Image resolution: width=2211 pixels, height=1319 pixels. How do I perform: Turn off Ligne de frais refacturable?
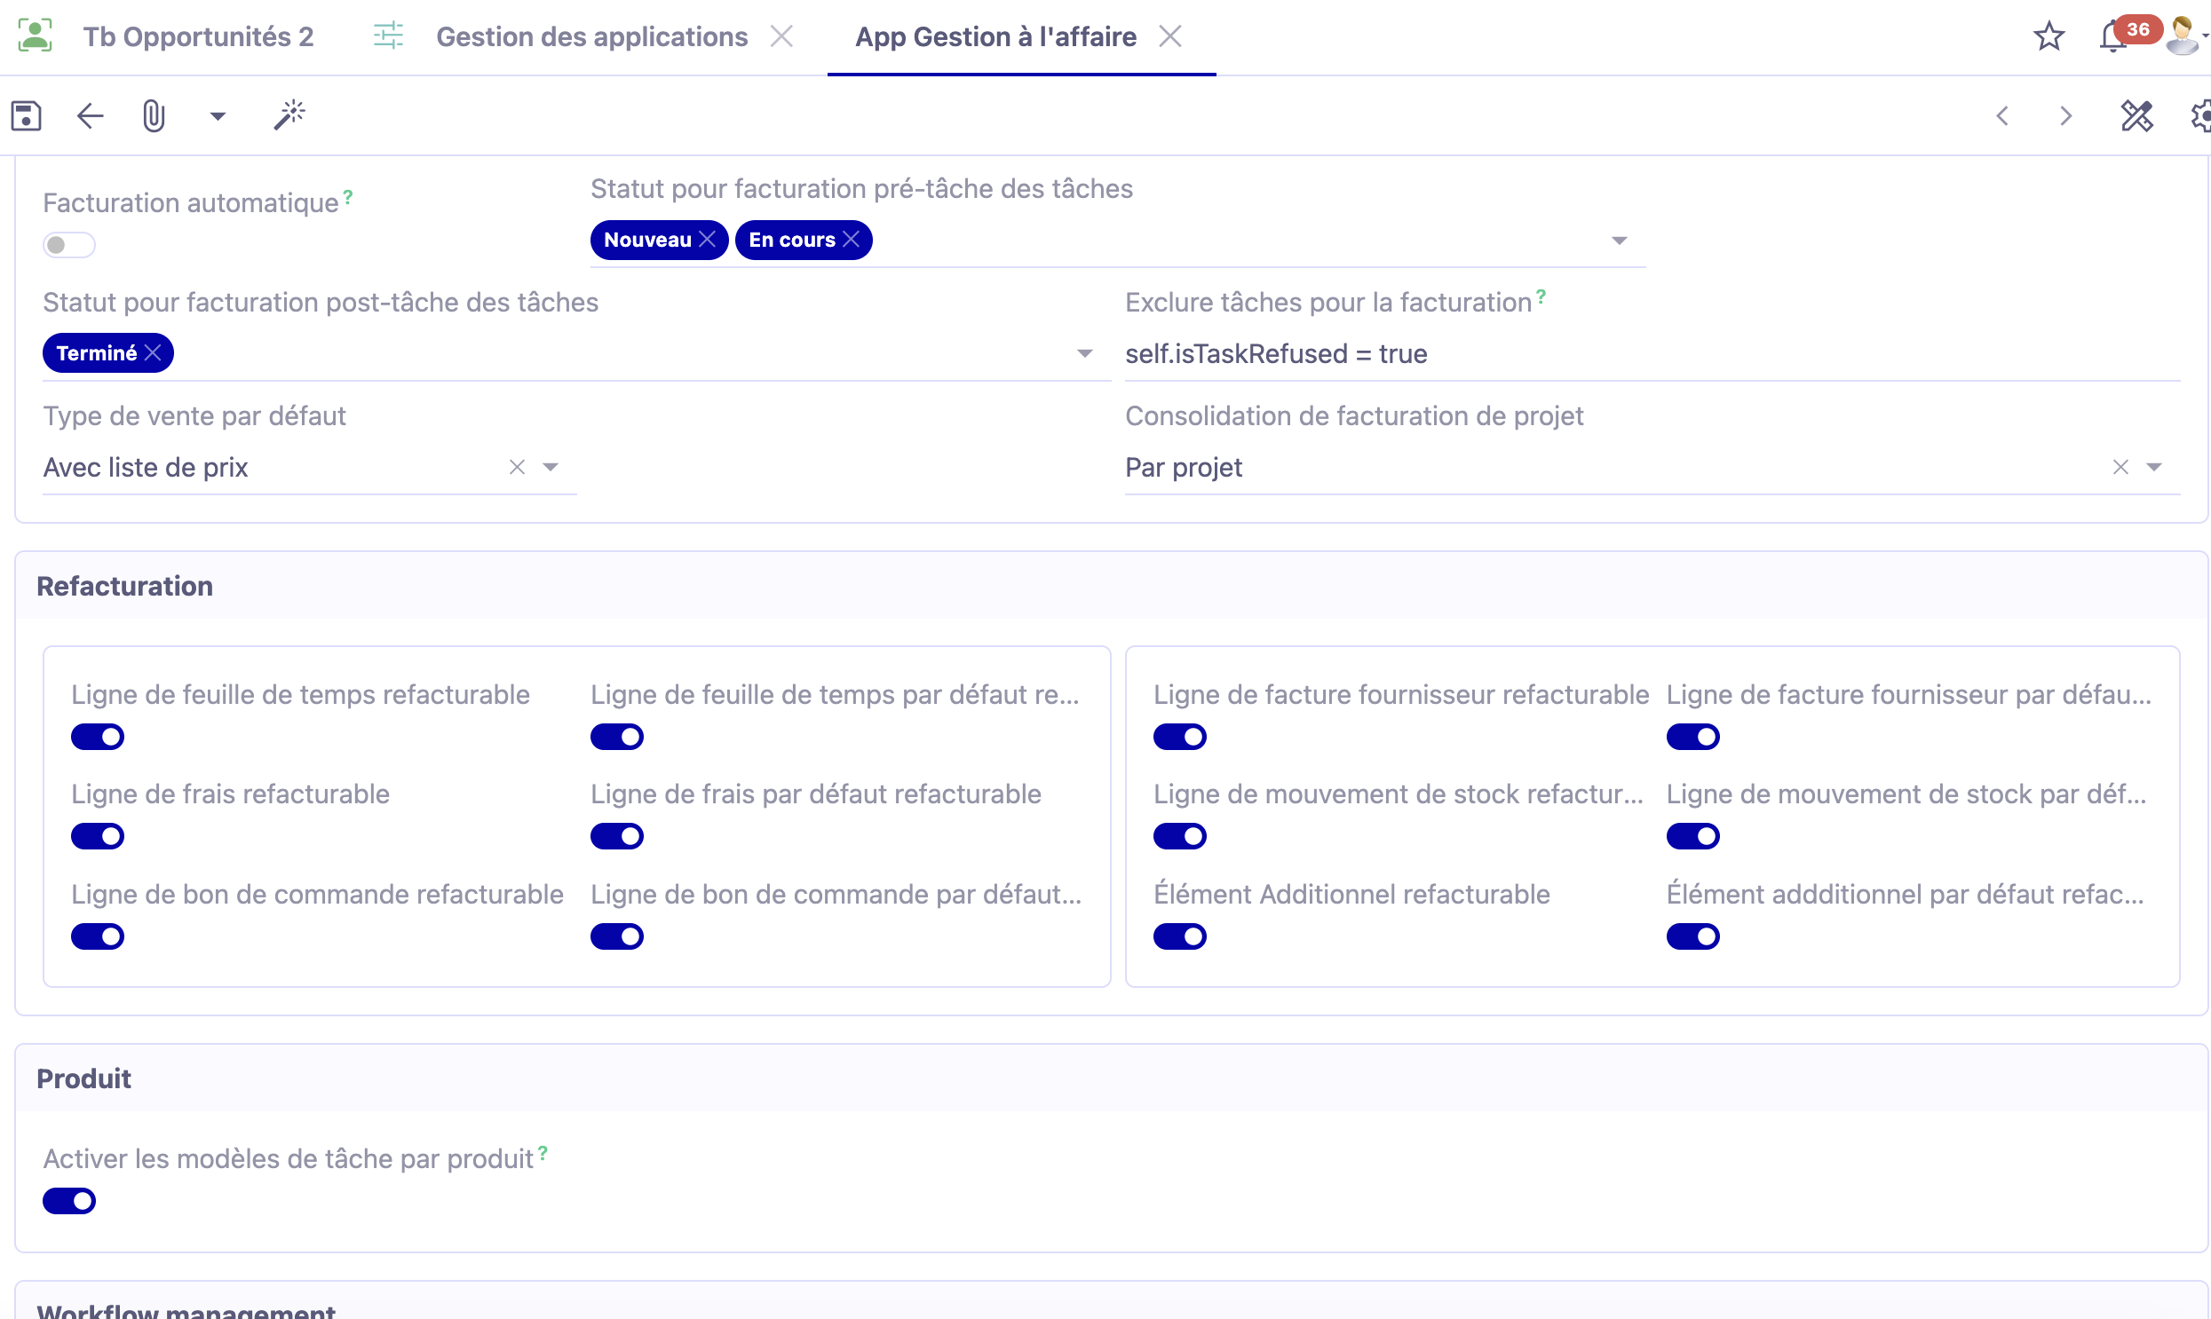point(98,835)
